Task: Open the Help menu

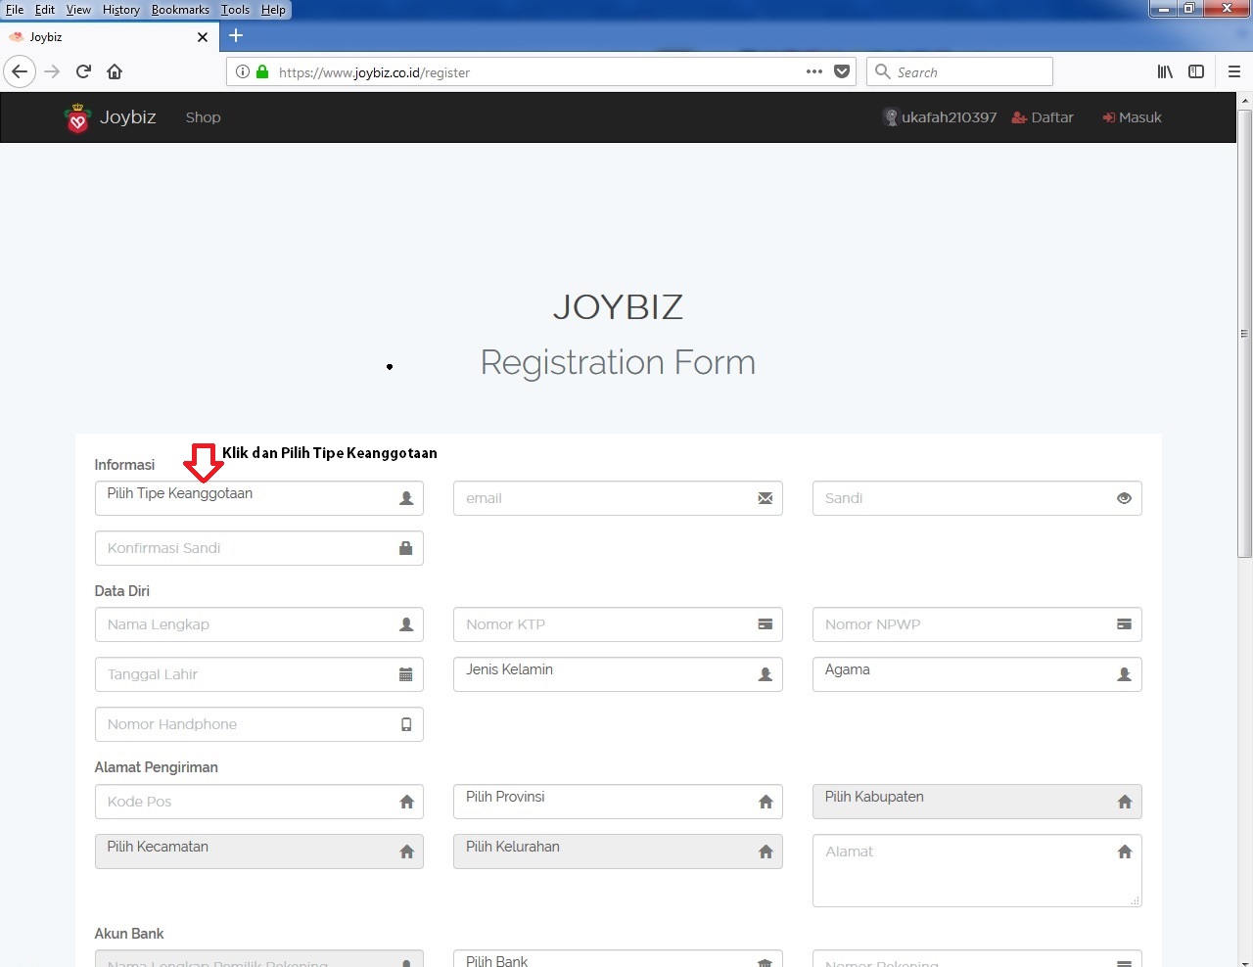Action: click(273, 10)
